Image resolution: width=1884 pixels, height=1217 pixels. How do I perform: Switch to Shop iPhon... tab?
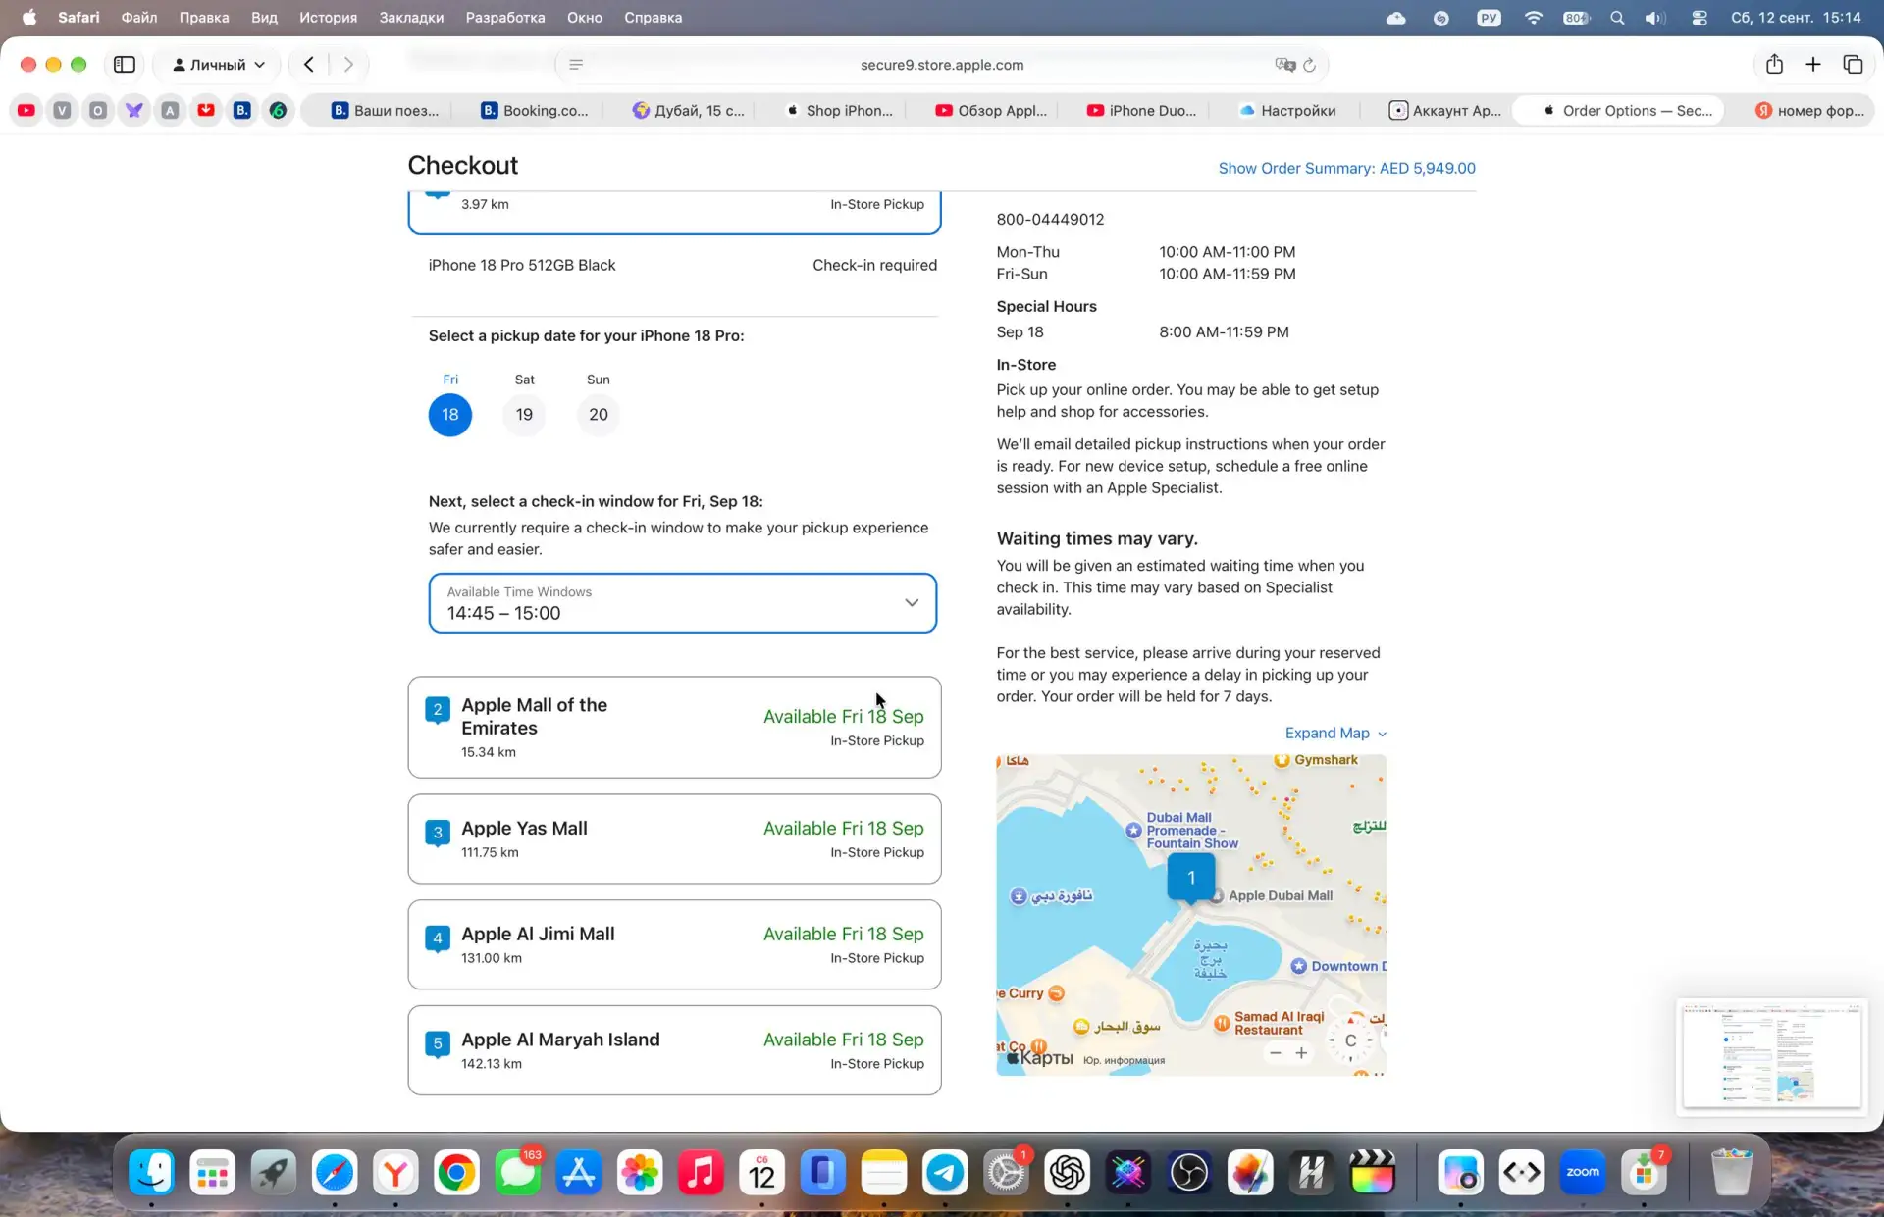click(840, 110)
